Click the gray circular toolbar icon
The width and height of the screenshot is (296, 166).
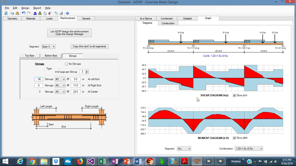(45, 13)
